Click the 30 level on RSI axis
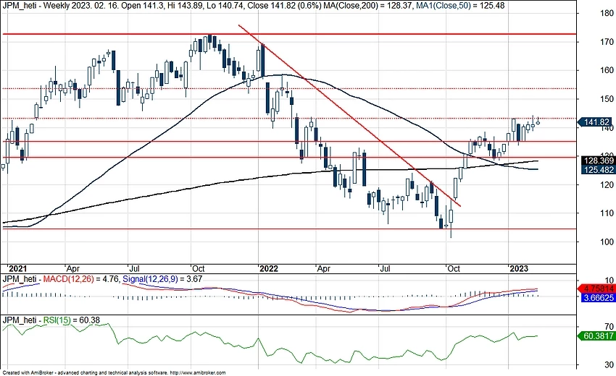Viewport: 616px width, 376px height. coord(609,365)
